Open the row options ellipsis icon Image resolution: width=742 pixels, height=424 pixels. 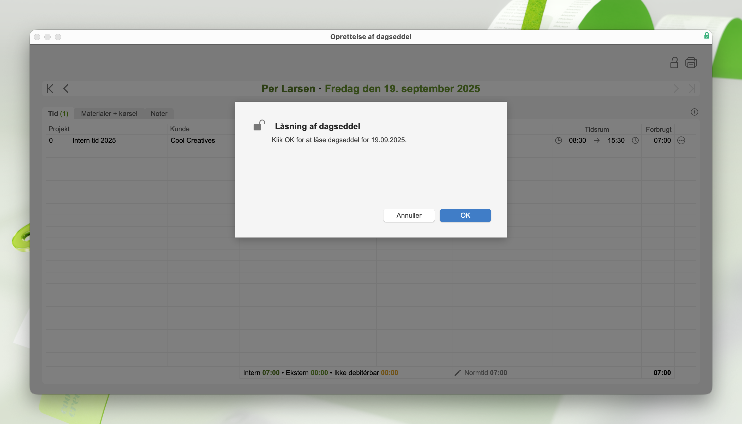tap(681, 140)
